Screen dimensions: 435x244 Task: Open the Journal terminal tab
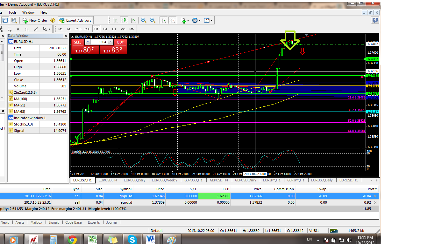112,222
